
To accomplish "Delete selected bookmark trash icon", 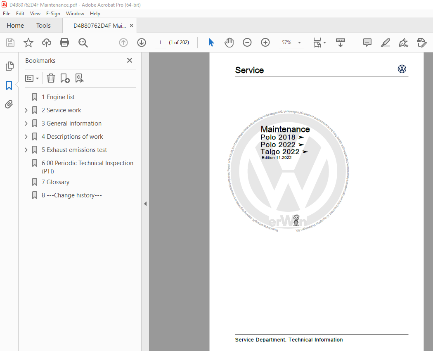I will 51,78.
